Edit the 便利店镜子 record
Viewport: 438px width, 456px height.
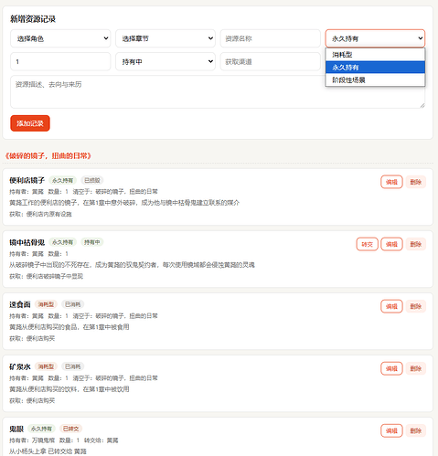(x=391, y=182)
